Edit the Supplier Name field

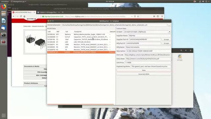(150, 36)
